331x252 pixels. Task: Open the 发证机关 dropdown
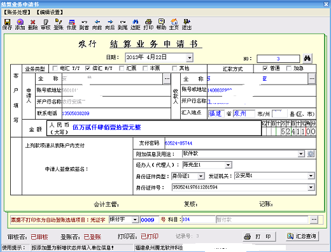(x=311, y=176)
